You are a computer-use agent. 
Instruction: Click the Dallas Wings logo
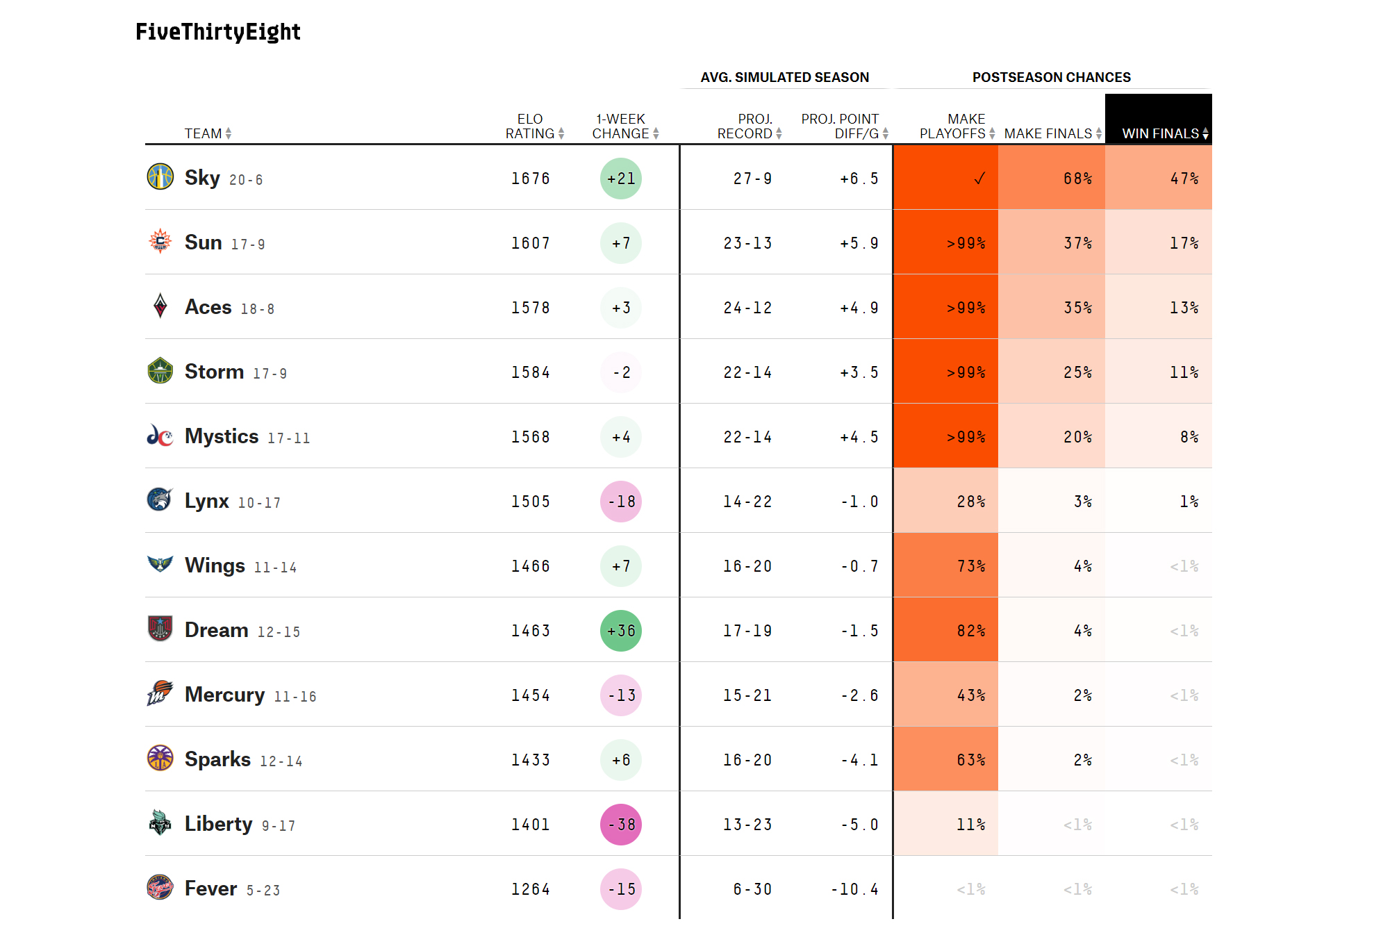coord(160,563)
